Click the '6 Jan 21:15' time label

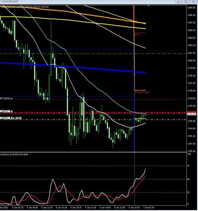click(120, 208)
